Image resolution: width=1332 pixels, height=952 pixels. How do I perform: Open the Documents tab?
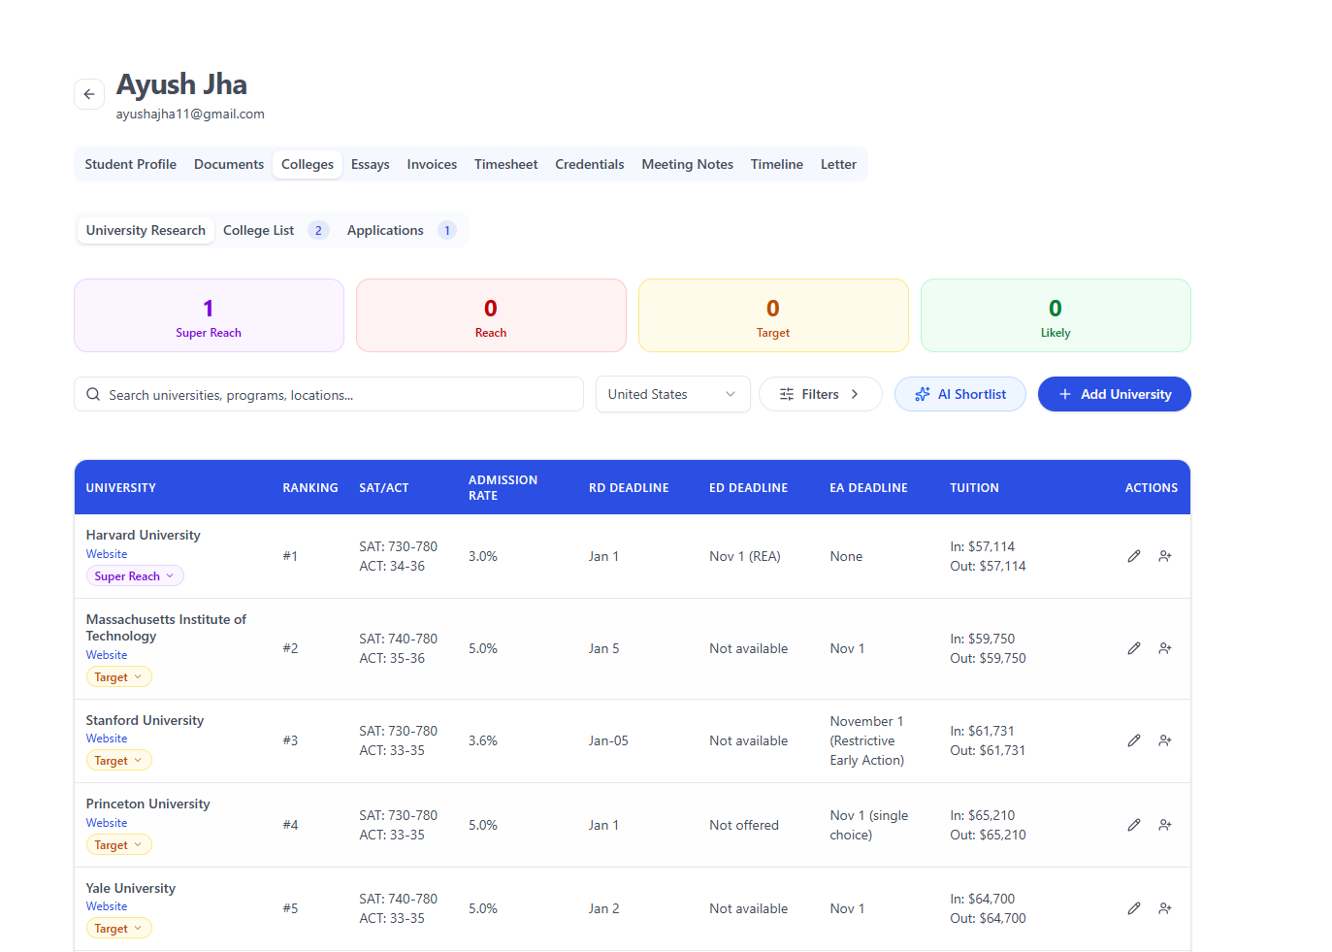pyautogui.click(x=229, y=164)
